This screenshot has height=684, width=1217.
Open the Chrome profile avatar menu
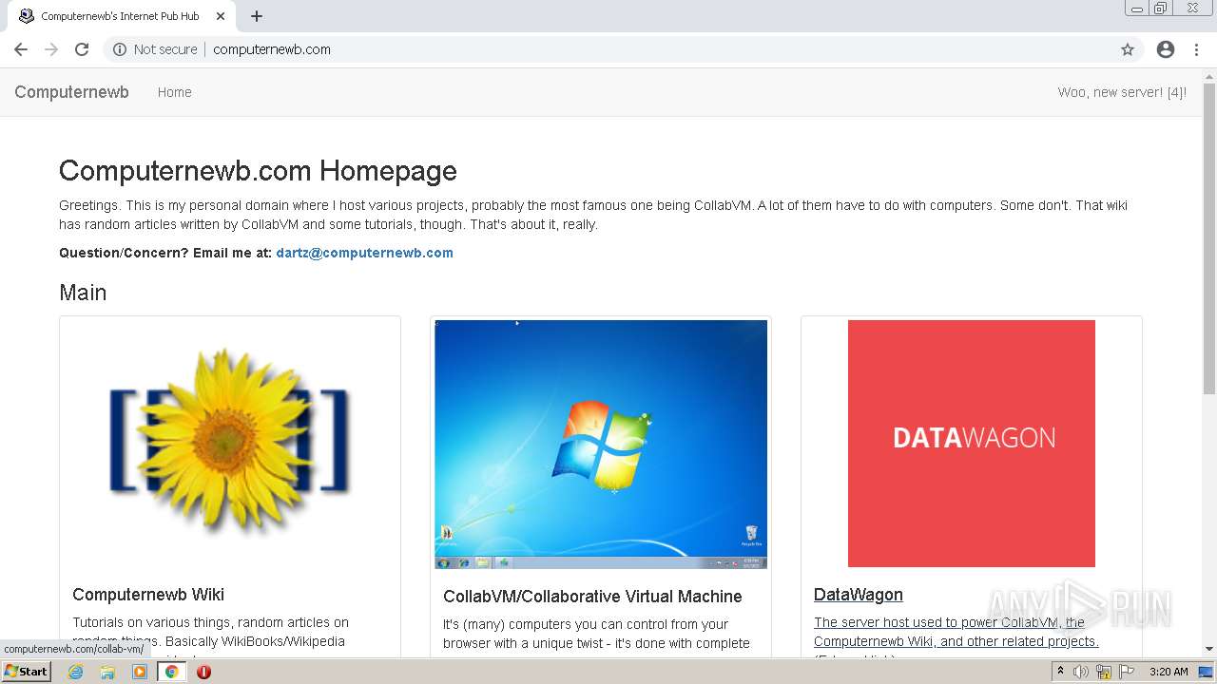click(1166, 49)
